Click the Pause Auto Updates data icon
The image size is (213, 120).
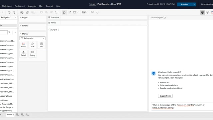click(x=14, y=12)
